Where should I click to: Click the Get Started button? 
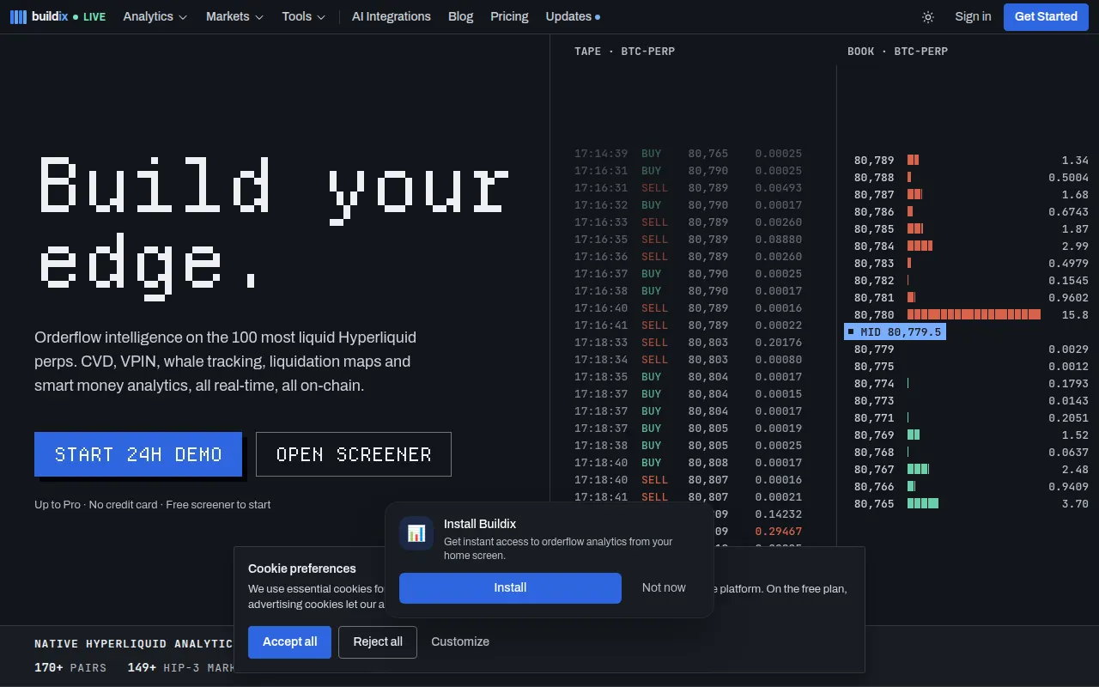point(1046,16)
